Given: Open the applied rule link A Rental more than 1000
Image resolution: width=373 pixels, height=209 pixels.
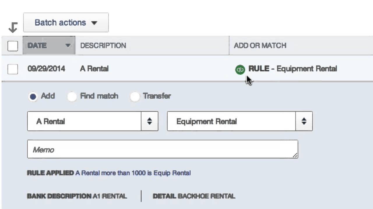Looking at the screenshot, I should pos(133,173).
